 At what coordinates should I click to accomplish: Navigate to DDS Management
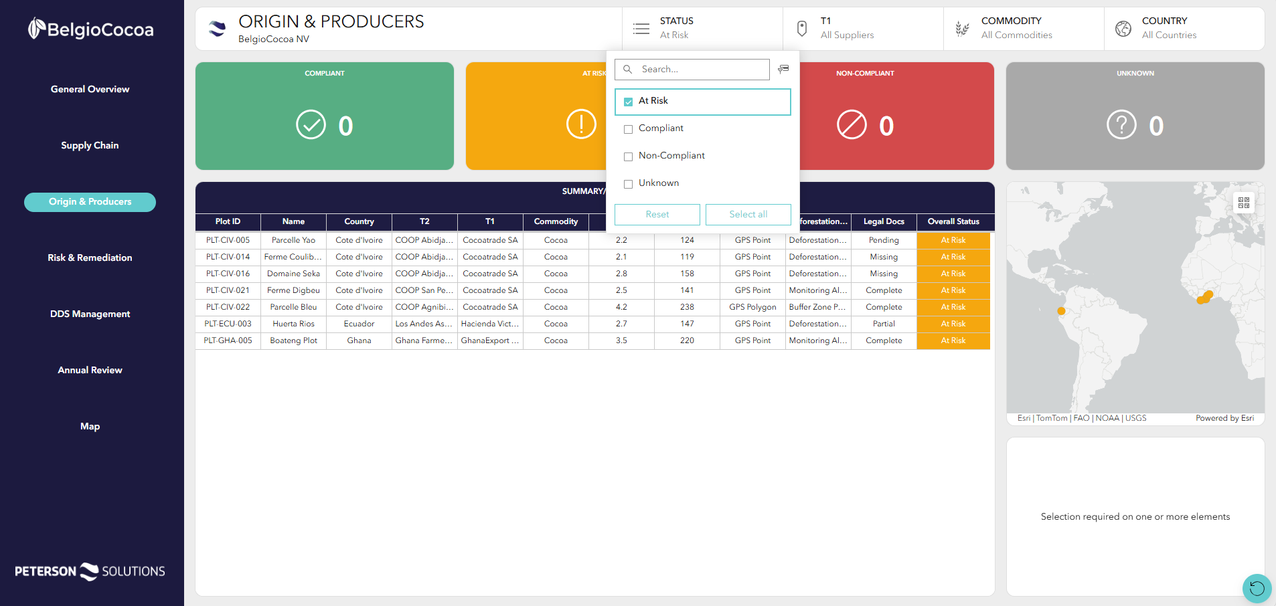point(90,314)
